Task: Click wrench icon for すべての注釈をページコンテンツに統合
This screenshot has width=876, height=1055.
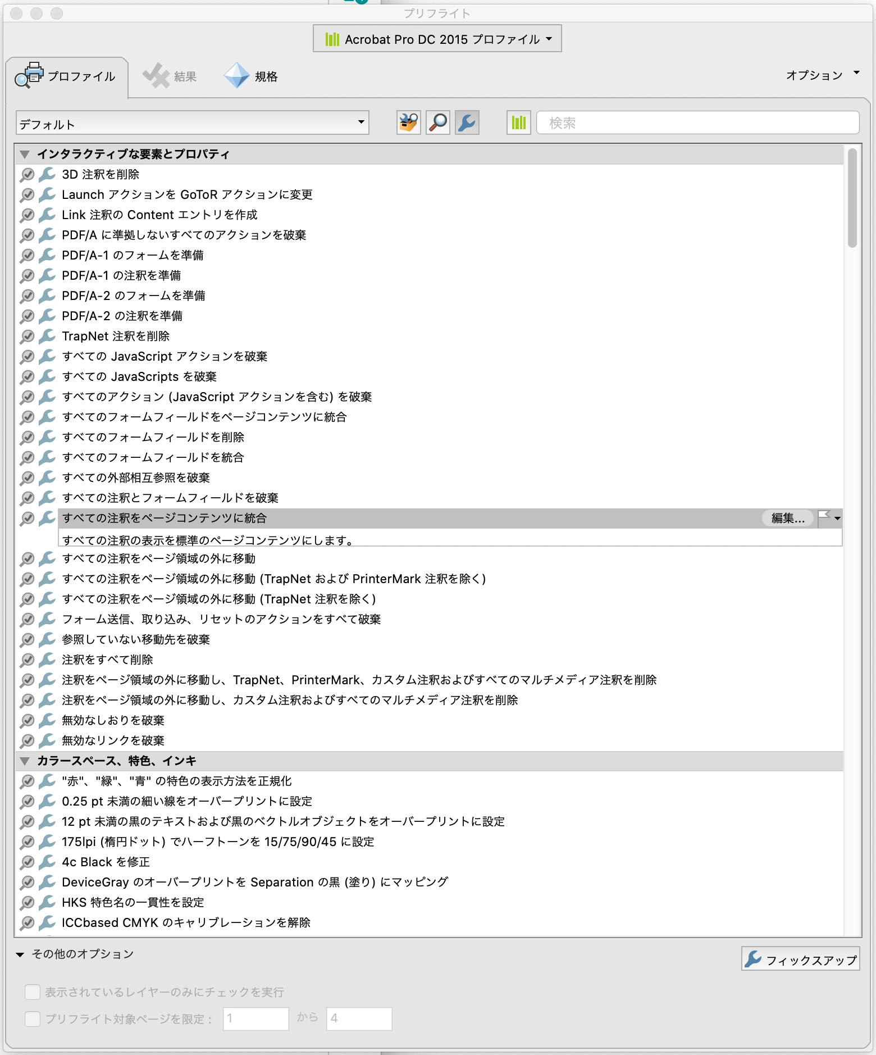Action: [47, 518]
